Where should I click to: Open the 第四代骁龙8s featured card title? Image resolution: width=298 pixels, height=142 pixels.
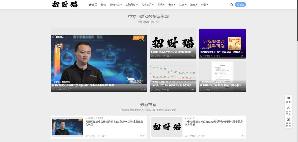[222, 52]
